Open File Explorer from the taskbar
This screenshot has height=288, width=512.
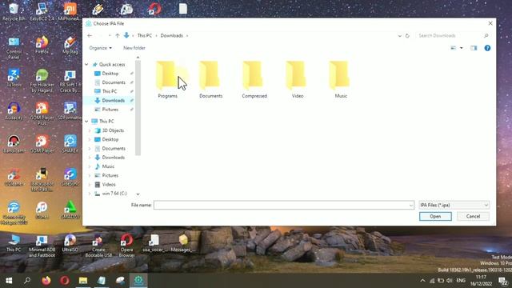click(x=83, y=281)
